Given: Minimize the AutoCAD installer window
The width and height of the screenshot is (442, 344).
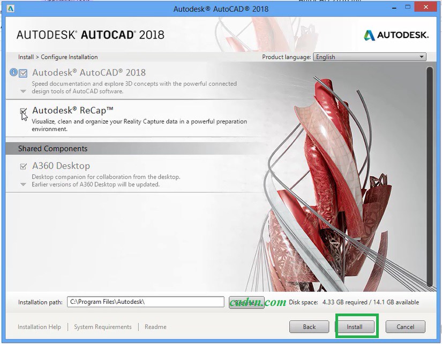Looking at the screenshot, I should [x=394, y=8].
